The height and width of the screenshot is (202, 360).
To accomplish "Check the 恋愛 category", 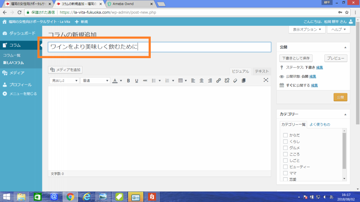I will pos(285,179).
